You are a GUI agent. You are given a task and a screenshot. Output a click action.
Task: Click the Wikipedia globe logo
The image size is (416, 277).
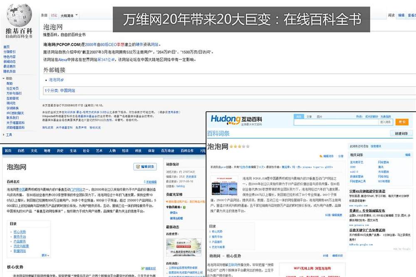pyautogui.click(x=18, y=15)
